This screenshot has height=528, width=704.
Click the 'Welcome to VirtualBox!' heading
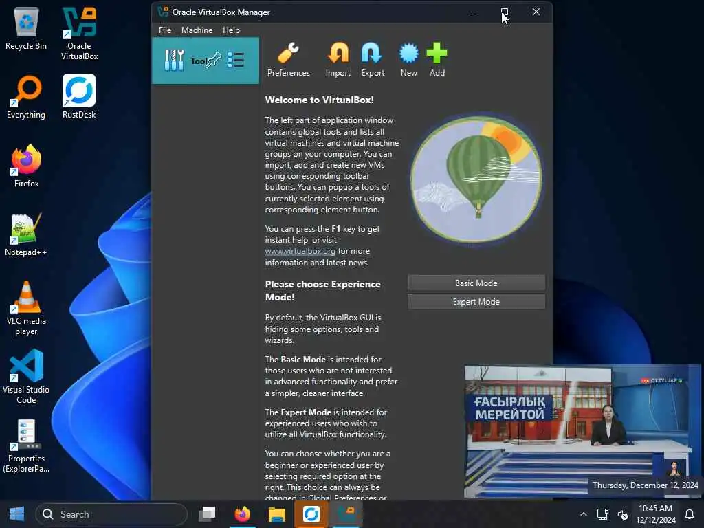(319, 100)
